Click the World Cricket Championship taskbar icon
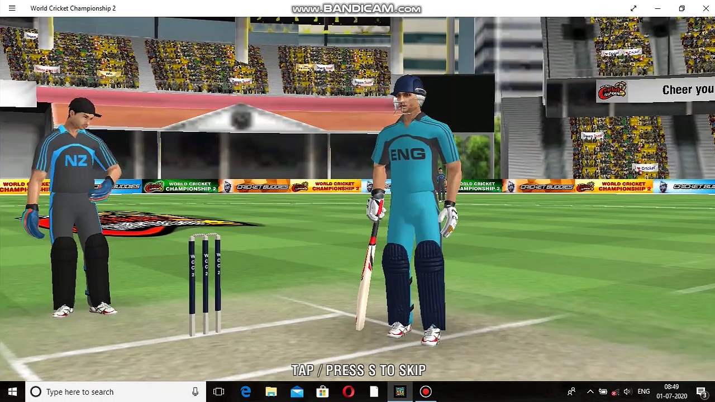The image size is (715, 402). 400,391
